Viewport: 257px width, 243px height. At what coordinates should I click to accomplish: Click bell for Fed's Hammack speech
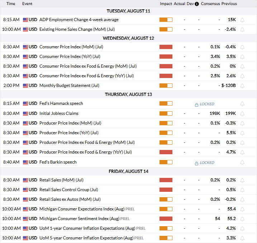(x=242, y=104)
